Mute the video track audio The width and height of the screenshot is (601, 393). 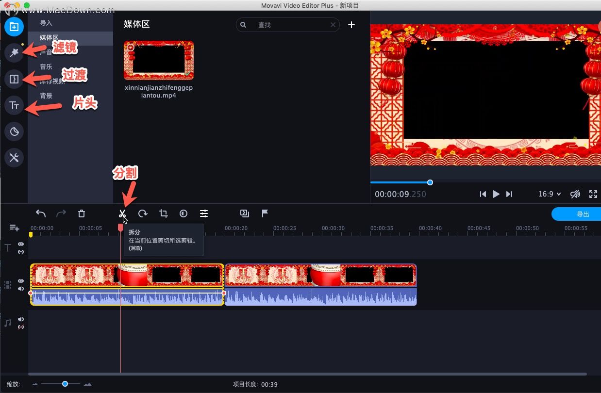click(21, 289)
